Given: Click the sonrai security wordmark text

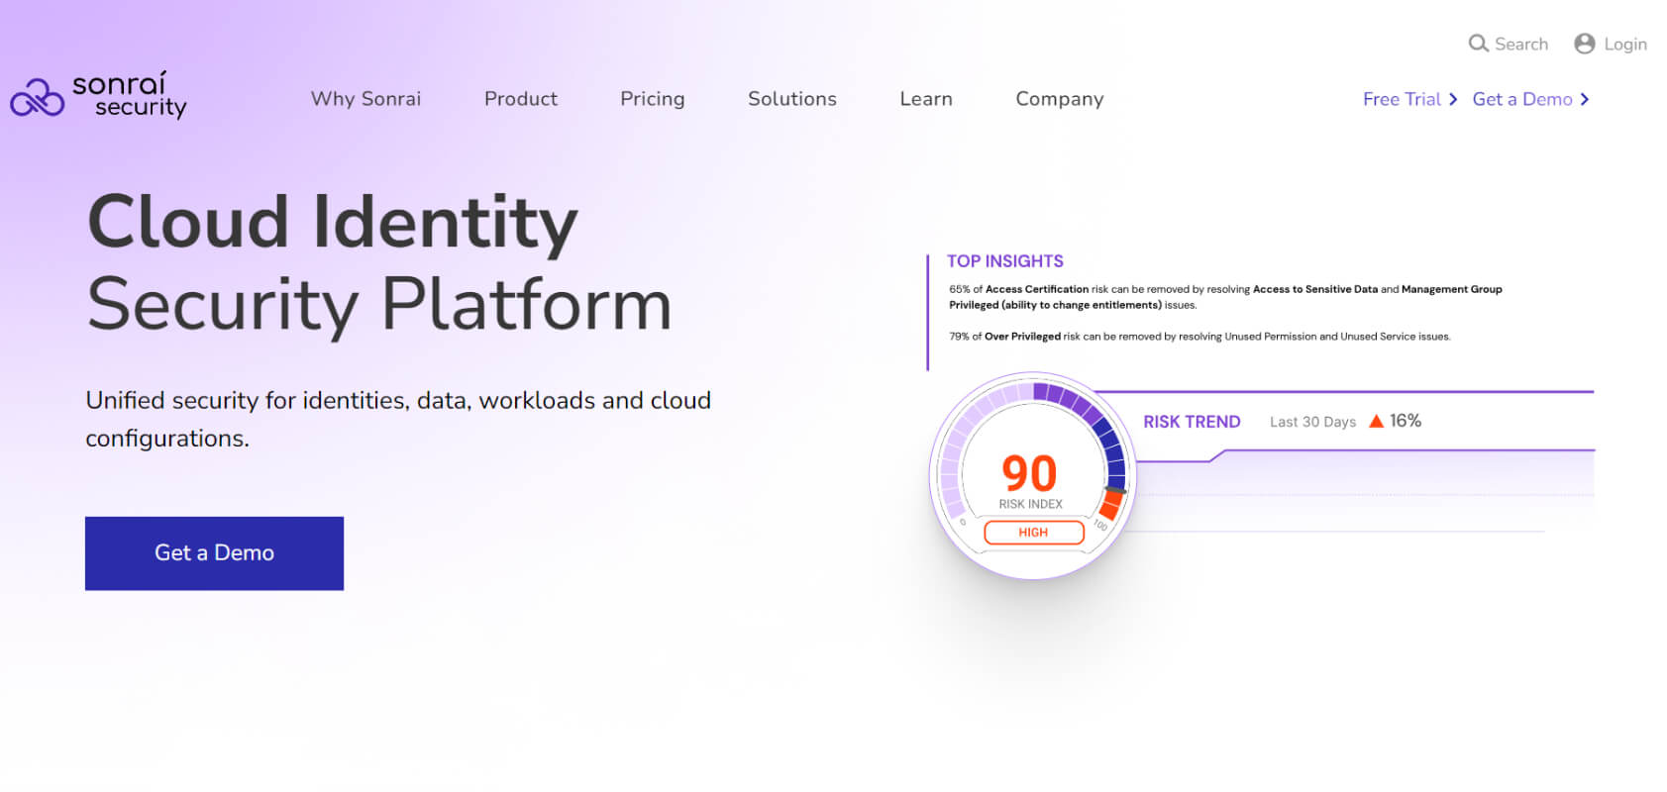Looking at the screenshot, I should click(129, 95).
